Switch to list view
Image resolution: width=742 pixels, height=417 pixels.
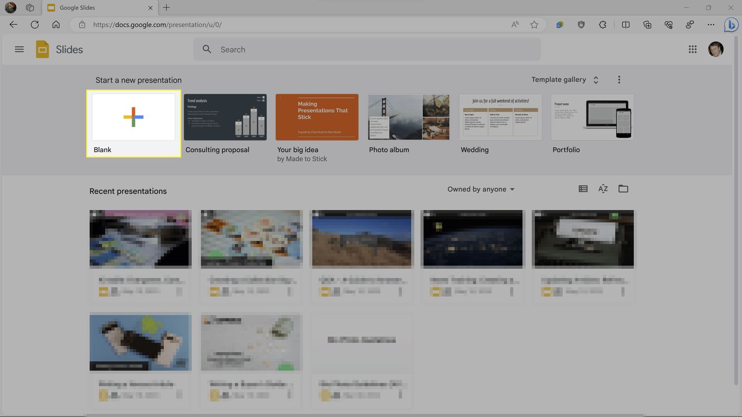pyautogui.click(x=583, y=189)
